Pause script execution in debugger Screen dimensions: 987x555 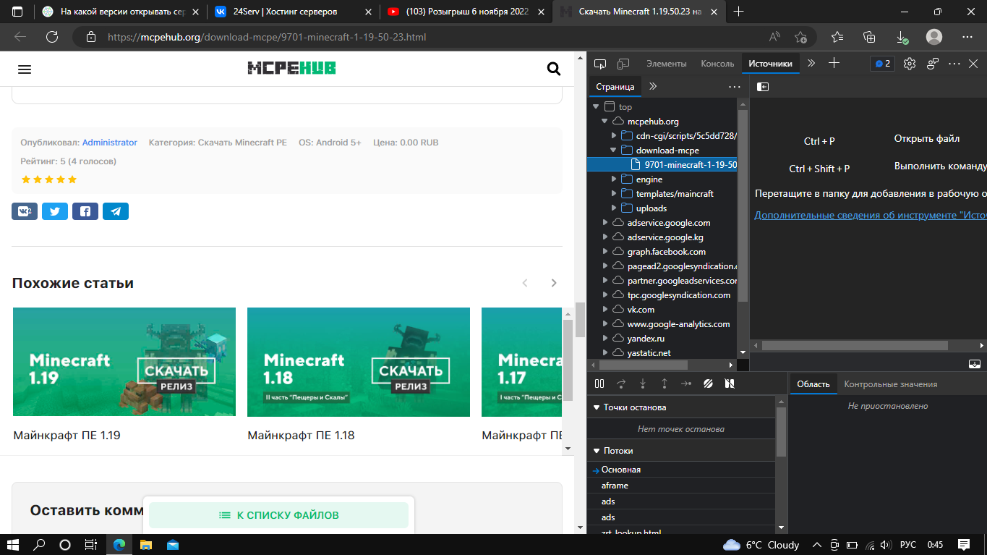(599, 384)
